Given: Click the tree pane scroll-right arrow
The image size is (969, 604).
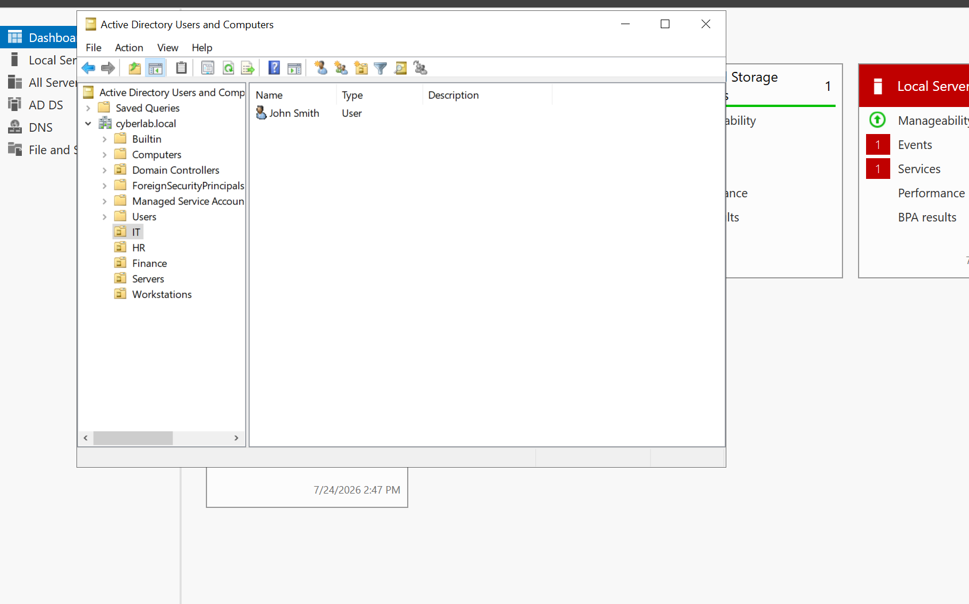Looking at the screenshot, I should 236,438.
